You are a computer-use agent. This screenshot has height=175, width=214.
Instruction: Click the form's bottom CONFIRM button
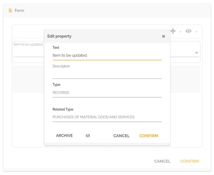189,161
